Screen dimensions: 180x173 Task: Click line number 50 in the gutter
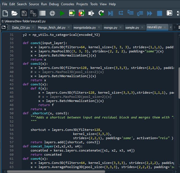(12, 113)
